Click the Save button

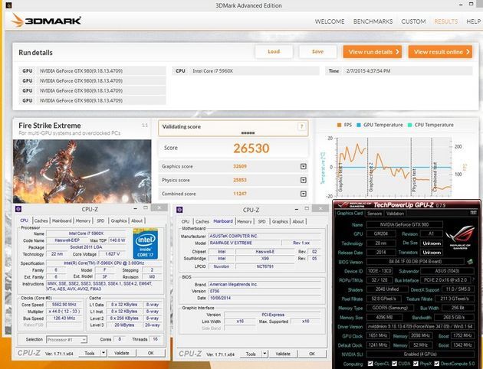coord(317,51)
